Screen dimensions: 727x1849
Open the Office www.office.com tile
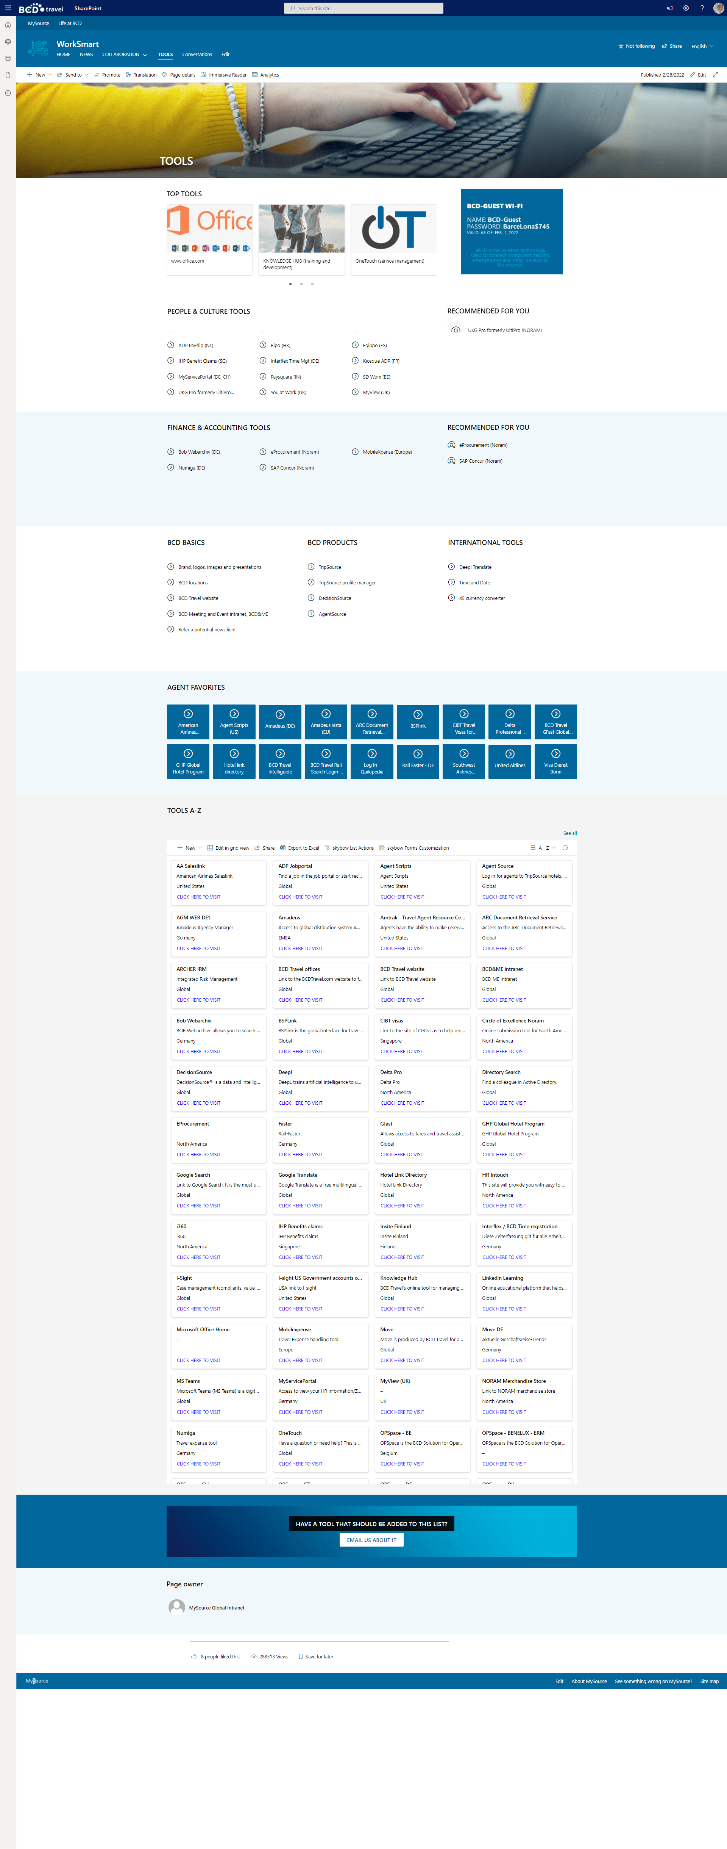click(x=209, y=239)
